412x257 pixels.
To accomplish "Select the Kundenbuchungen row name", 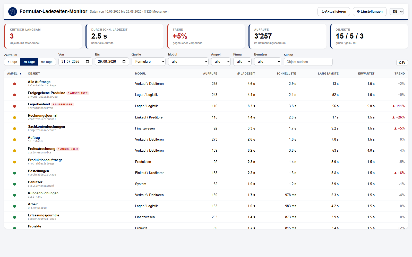I will [43, 193].
